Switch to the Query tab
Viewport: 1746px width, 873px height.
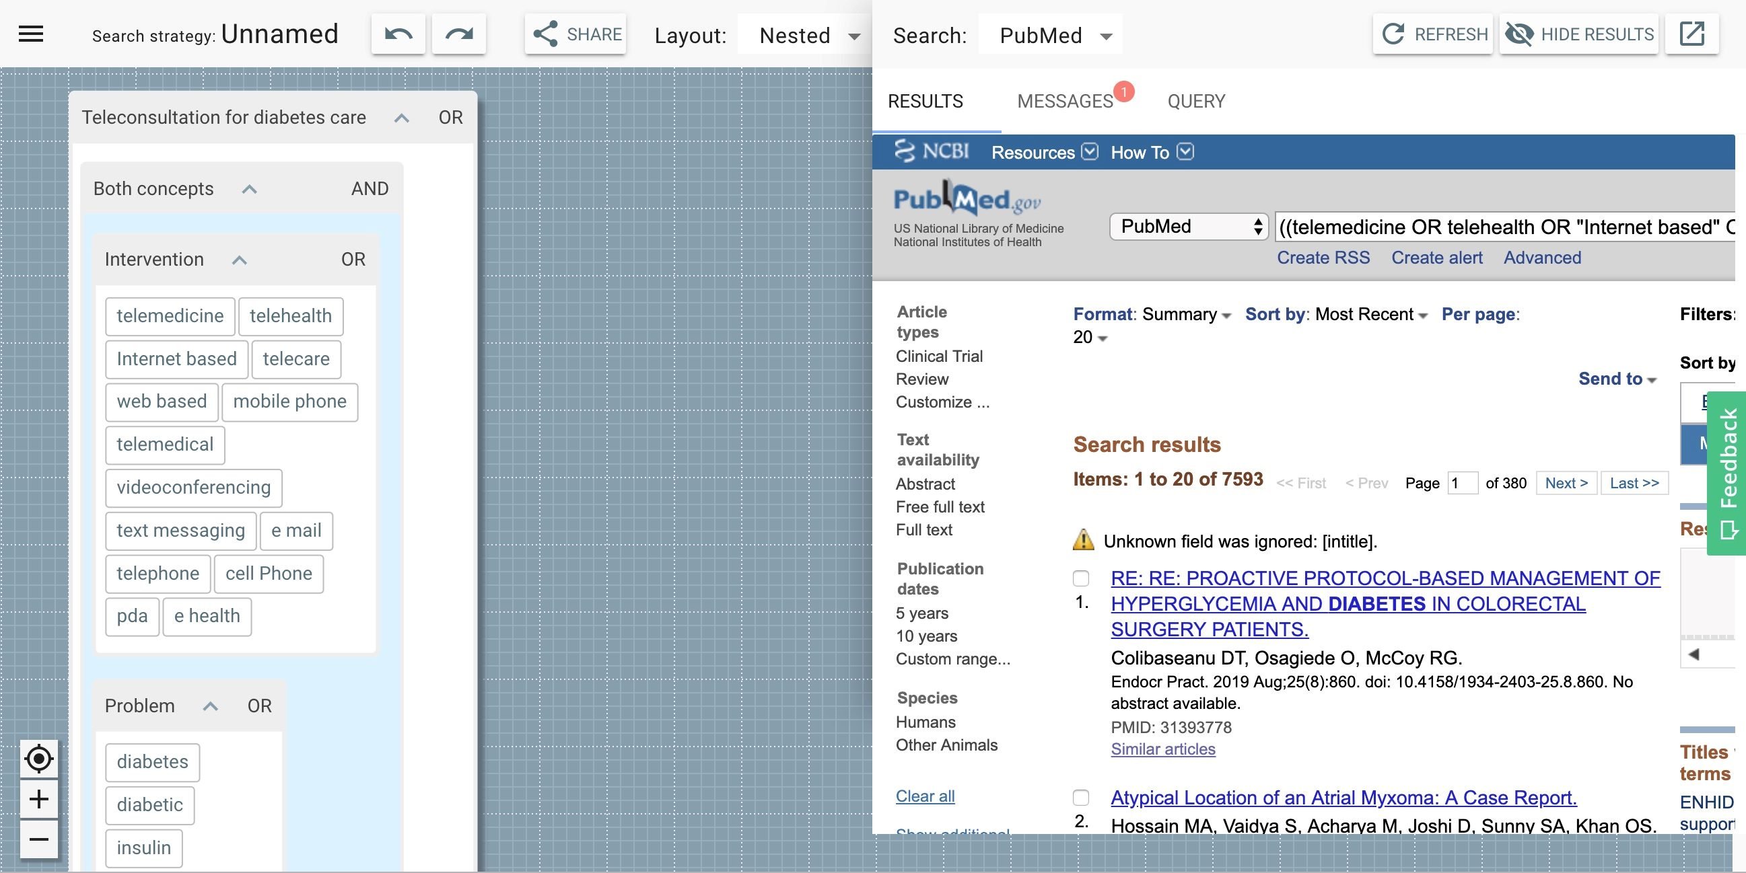coord(1195,102)
